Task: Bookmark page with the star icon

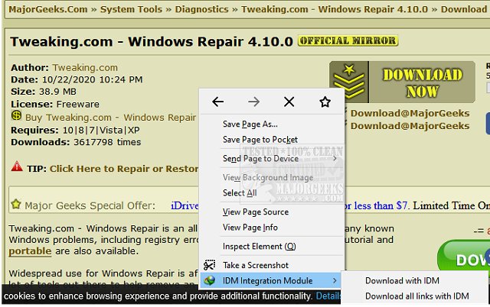Action: click(x=325, y=102)
